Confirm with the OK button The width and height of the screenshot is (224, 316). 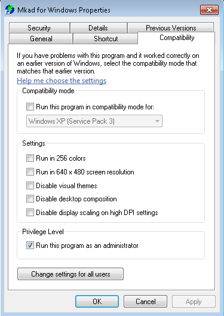pos(97,302)
